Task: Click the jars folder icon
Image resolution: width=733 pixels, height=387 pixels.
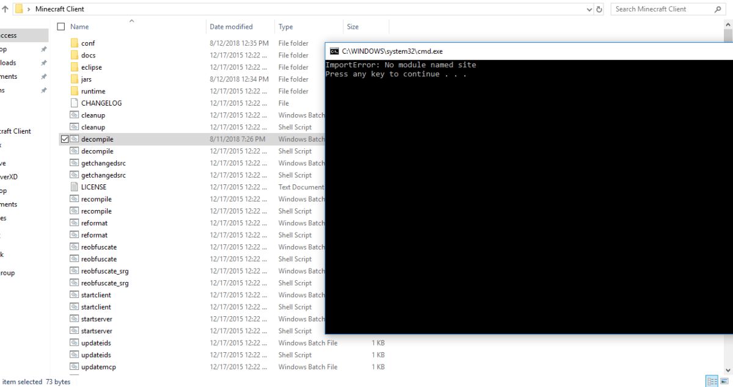Action: click(75, 79)
